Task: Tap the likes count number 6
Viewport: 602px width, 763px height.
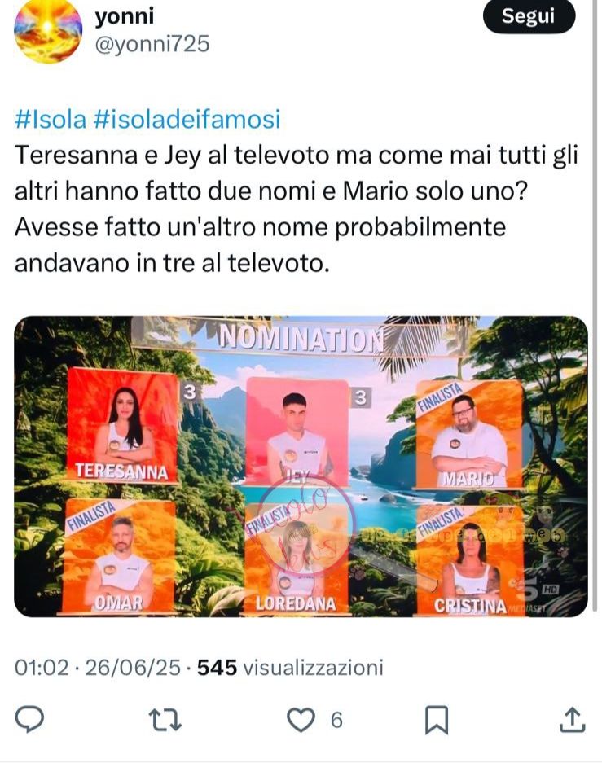Action: click(x=336, y=720)
